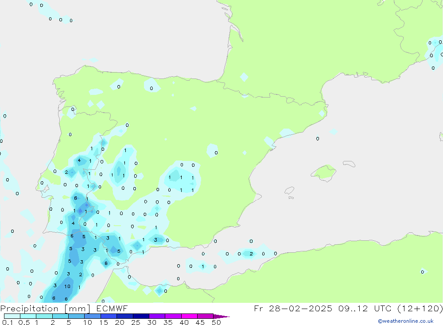Click the legend scale label '50'
443x325 pixels.
(216, 322)
